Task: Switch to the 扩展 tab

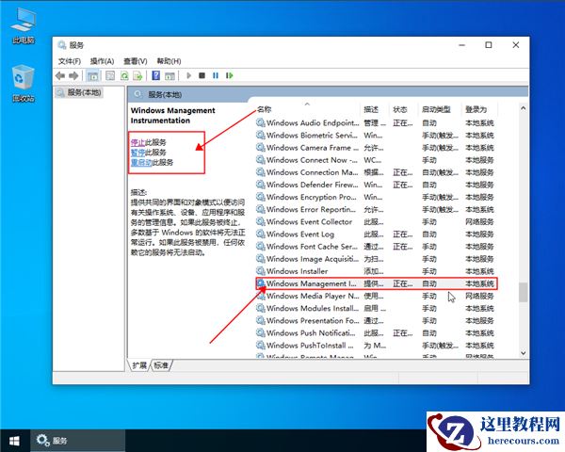Action: pyautogui.click(x=139, y=365)
